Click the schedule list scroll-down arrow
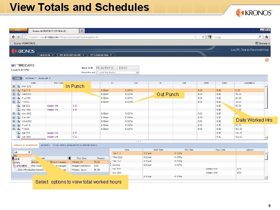 click(x=266, y=177)
